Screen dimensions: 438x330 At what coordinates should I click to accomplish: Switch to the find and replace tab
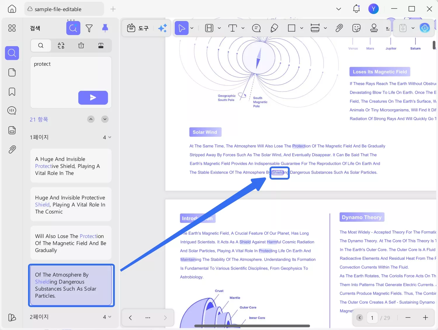tap(61, 45)
